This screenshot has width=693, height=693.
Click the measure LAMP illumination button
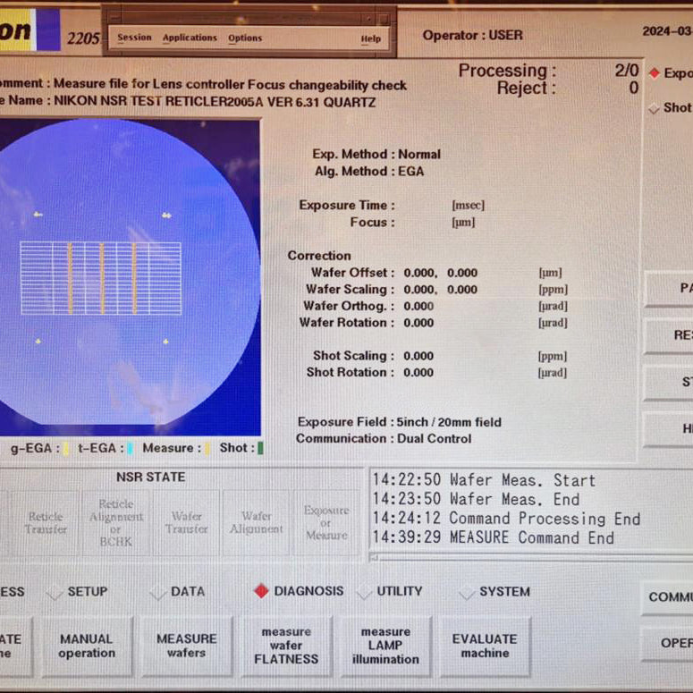click(385, 647)
